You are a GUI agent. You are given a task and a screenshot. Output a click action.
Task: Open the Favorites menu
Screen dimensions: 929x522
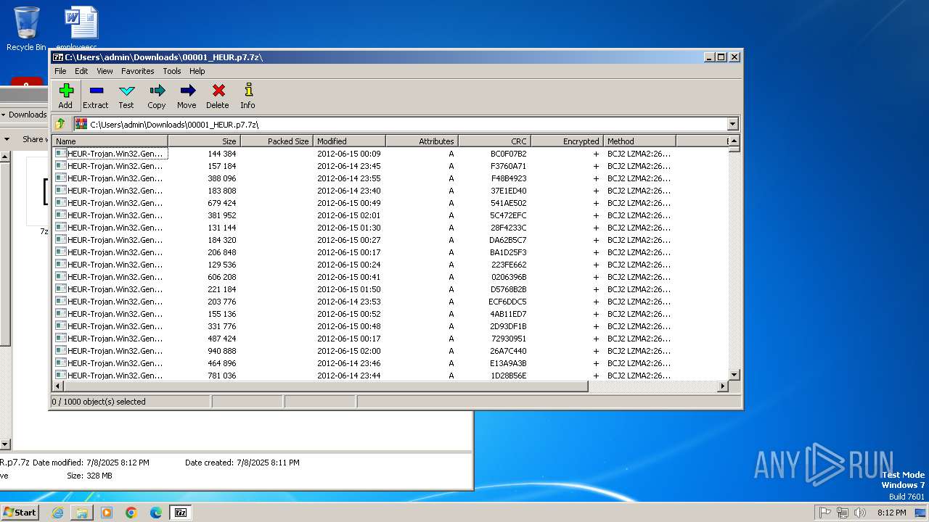(137, 71)
